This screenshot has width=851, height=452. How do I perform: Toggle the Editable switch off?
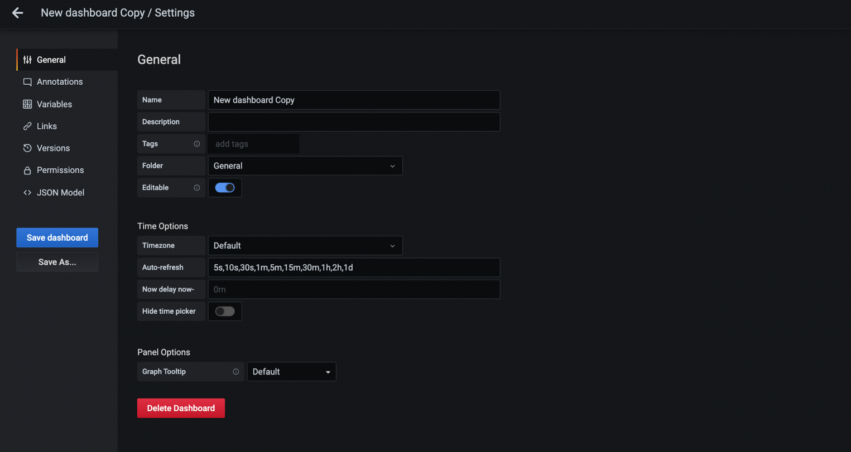tap(225, 188)
